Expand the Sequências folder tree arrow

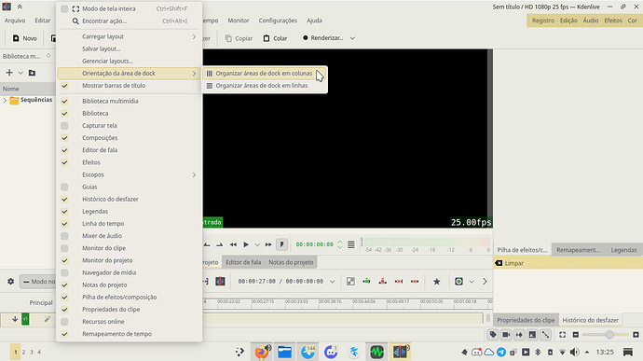pos(5,100)
